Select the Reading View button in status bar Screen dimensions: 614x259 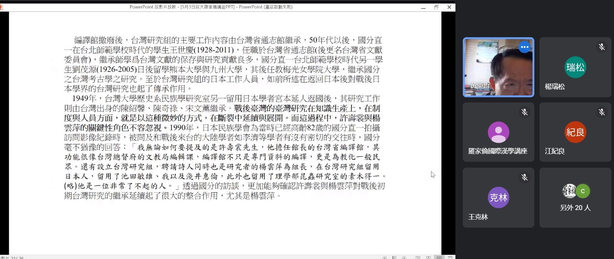(439, 257)
